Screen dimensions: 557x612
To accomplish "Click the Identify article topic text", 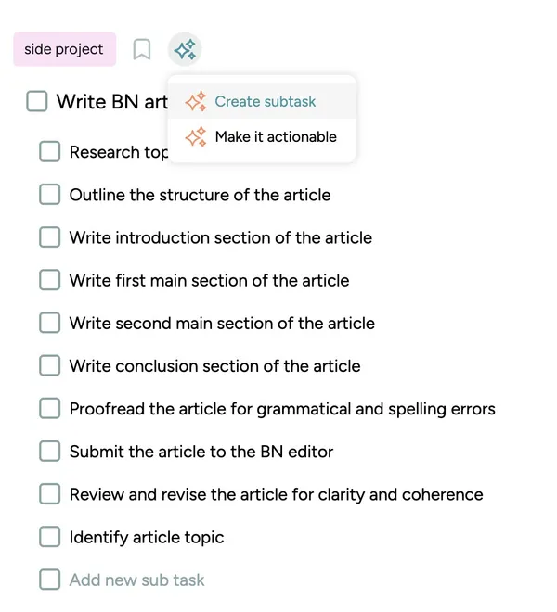I will 147,538.
